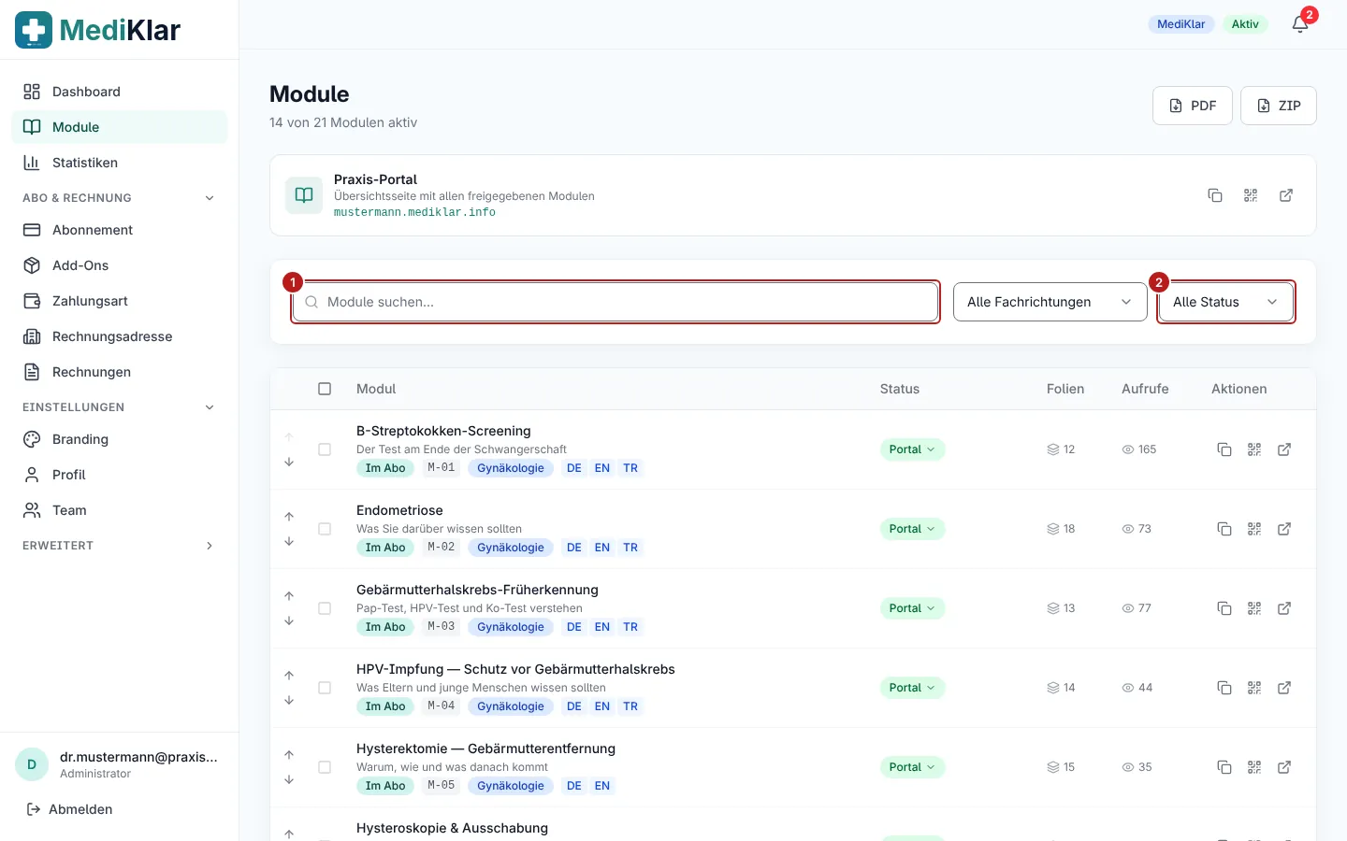1347x841 pixels.
Task: Collapse the Abo & Rechnung section
Action: coord(119,198)
